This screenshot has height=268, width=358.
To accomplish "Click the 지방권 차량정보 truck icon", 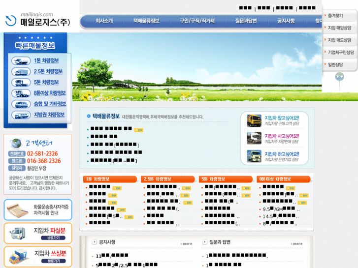I will coord(21,115).
